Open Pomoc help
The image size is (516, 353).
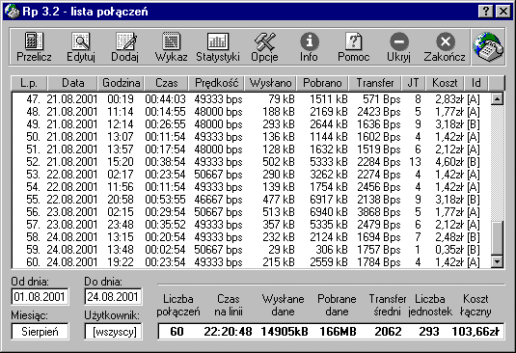[353, 46]
